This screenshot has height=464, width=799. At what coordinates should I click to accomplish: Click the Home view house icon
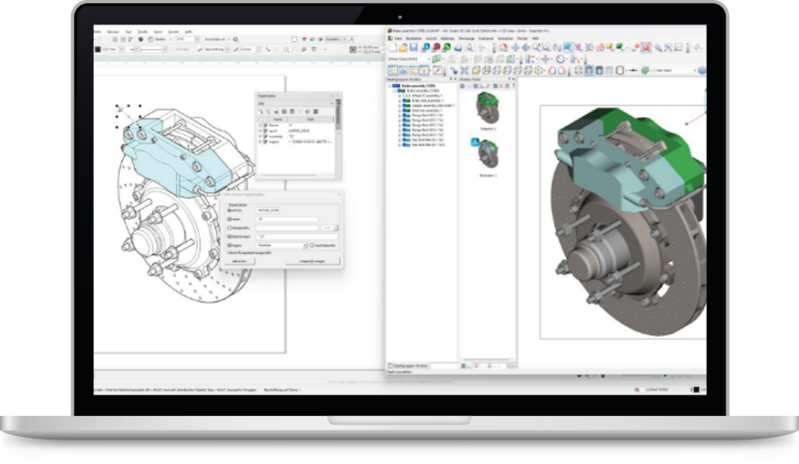503,48
